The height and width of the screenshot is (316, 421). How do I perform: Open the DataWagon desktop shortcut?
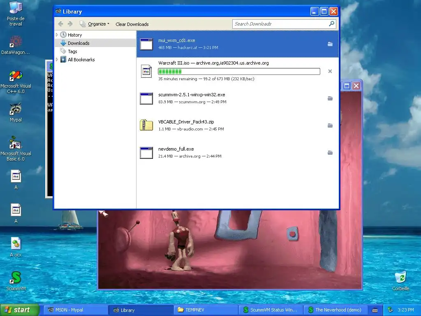(x=16, y=45)
